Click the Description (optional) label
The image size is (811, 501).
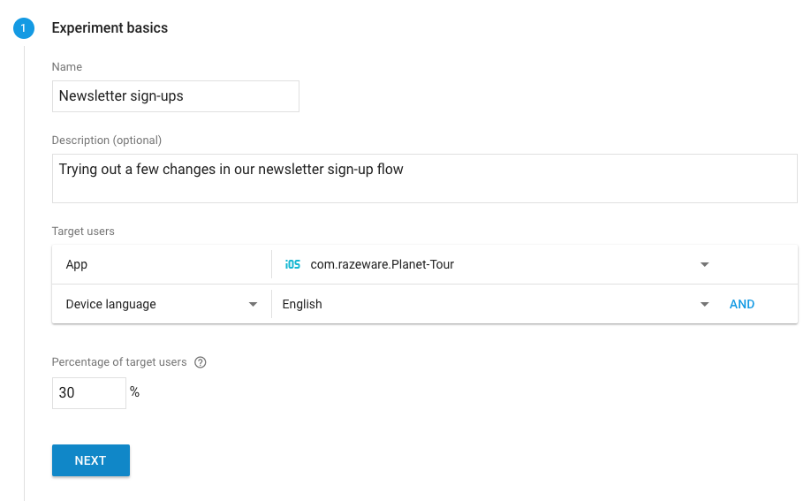point(107,140)
